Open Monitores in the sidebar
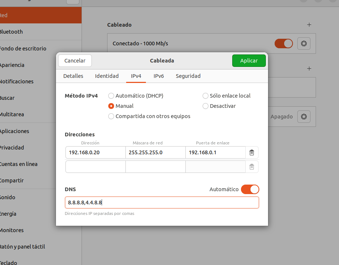 pyautogui.click(x=41, y=230)
